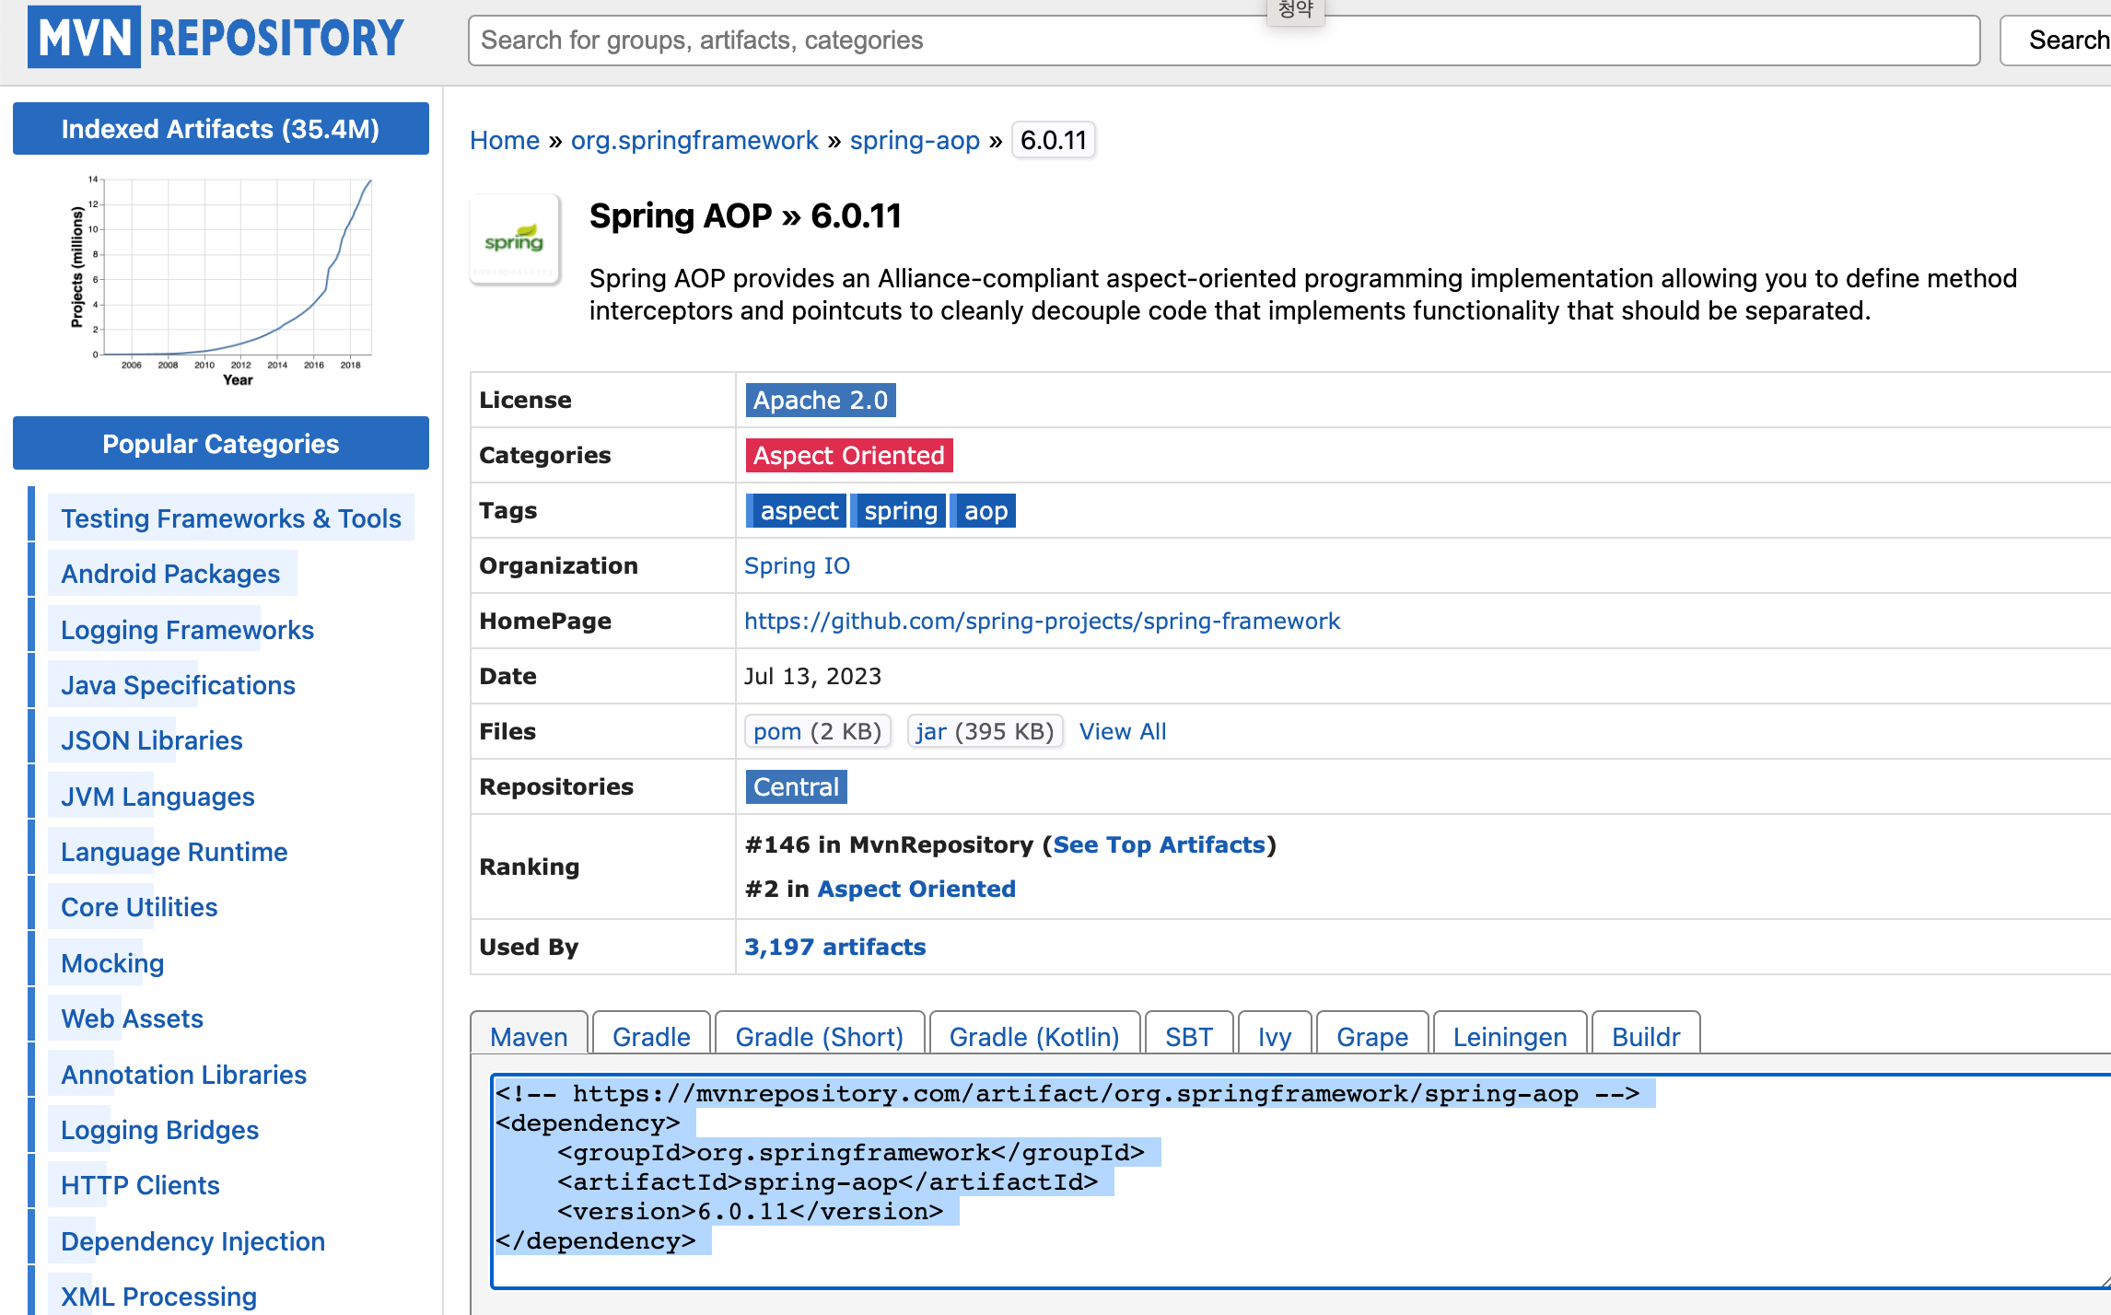The width and height of the screenshot is (2111, 1315).
Task: Select the spring tag
Action: (x=899, y=511)
